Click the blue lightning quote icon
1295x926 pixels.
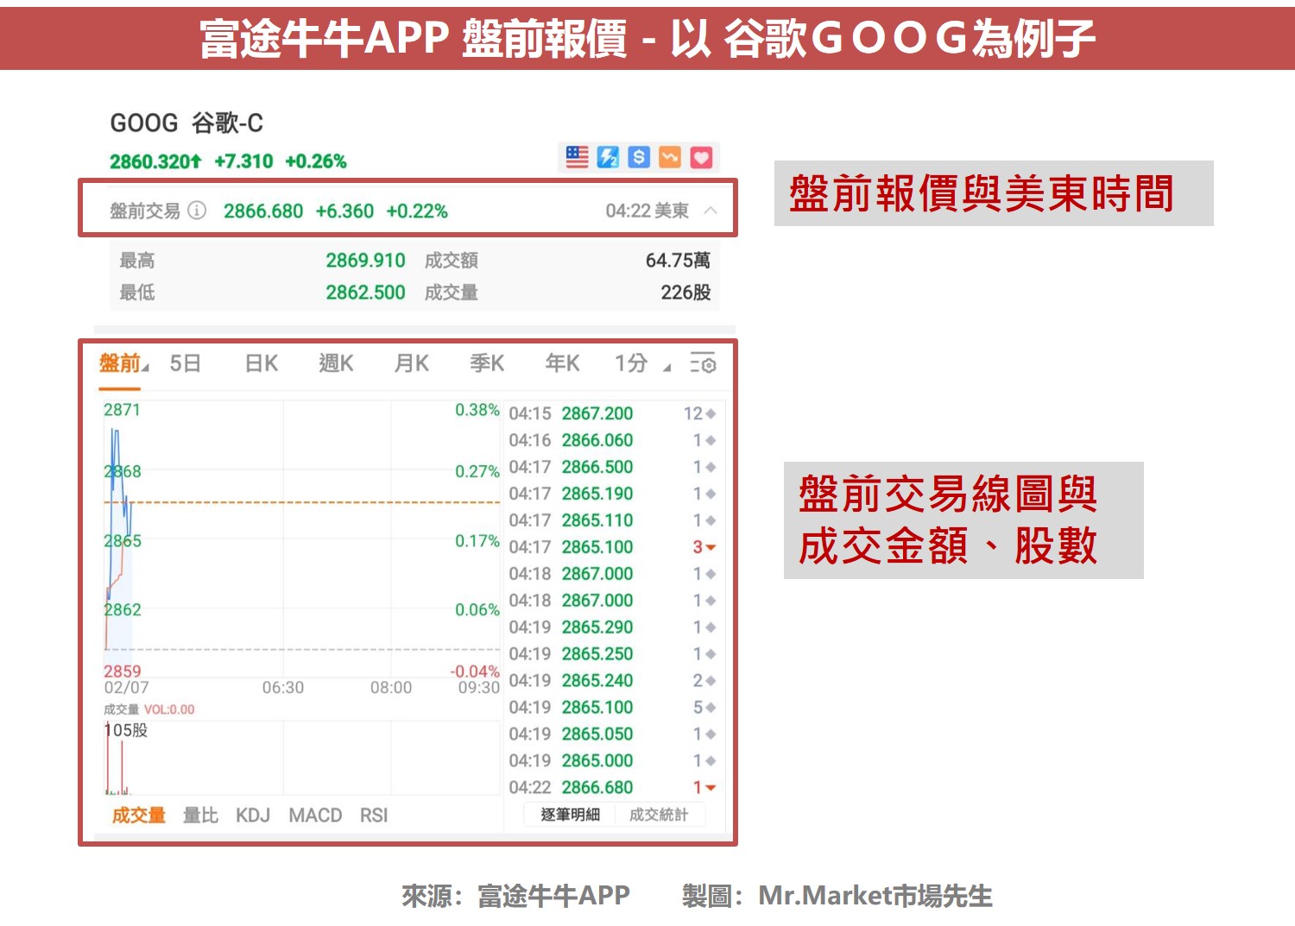pyautogui.click(x=608, y=157)
